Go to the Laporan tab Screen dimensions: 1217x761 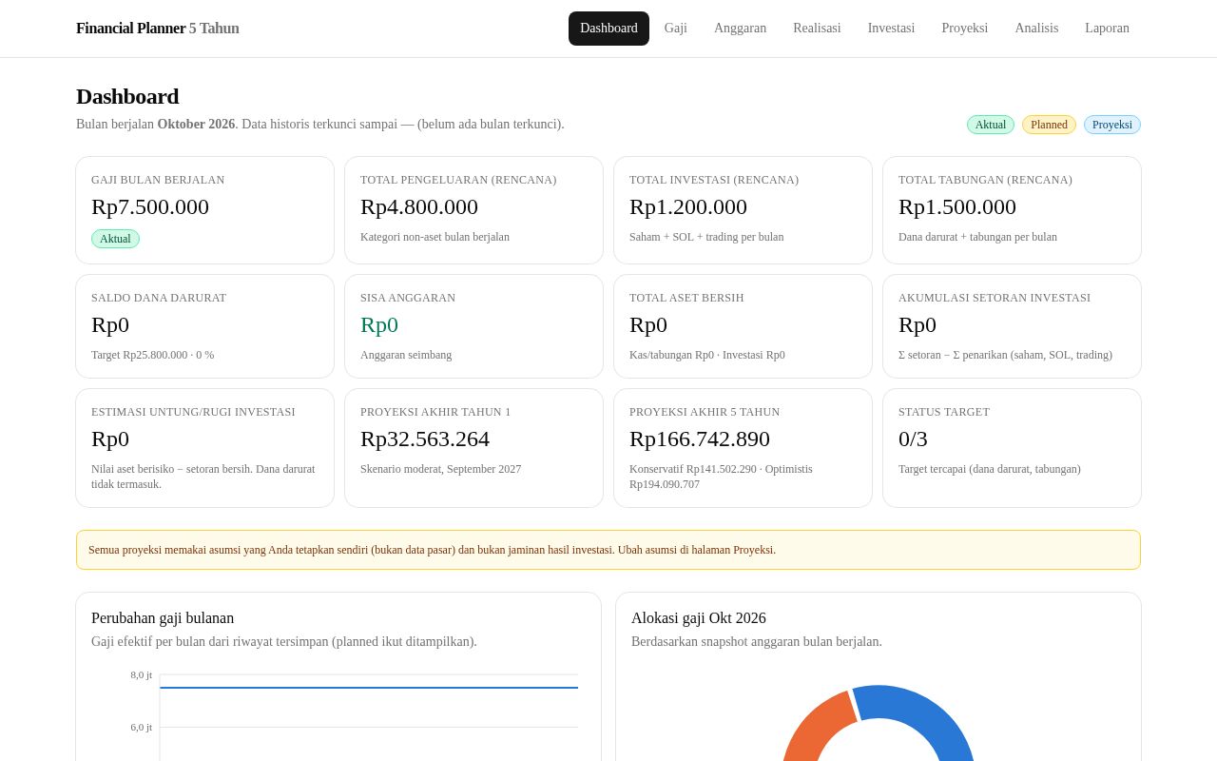(x=1107, y=29)
